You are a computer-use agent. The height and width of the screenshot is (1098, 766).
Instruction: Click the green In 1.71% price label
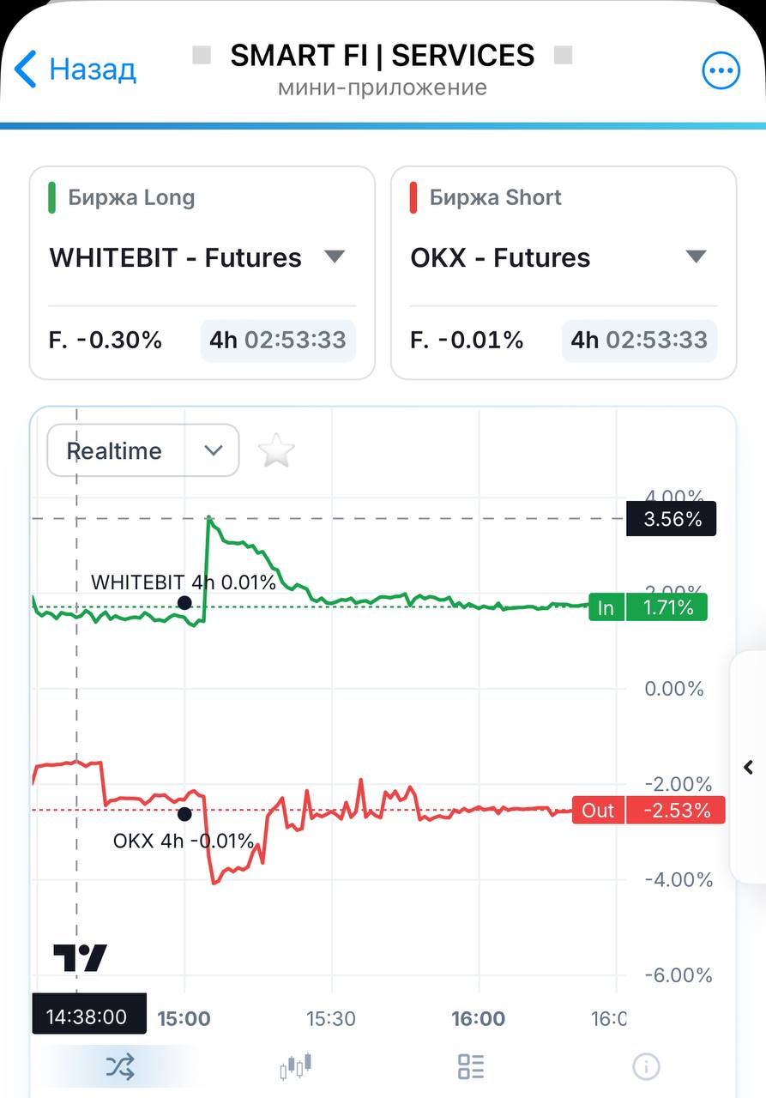[x=648, y=608]
